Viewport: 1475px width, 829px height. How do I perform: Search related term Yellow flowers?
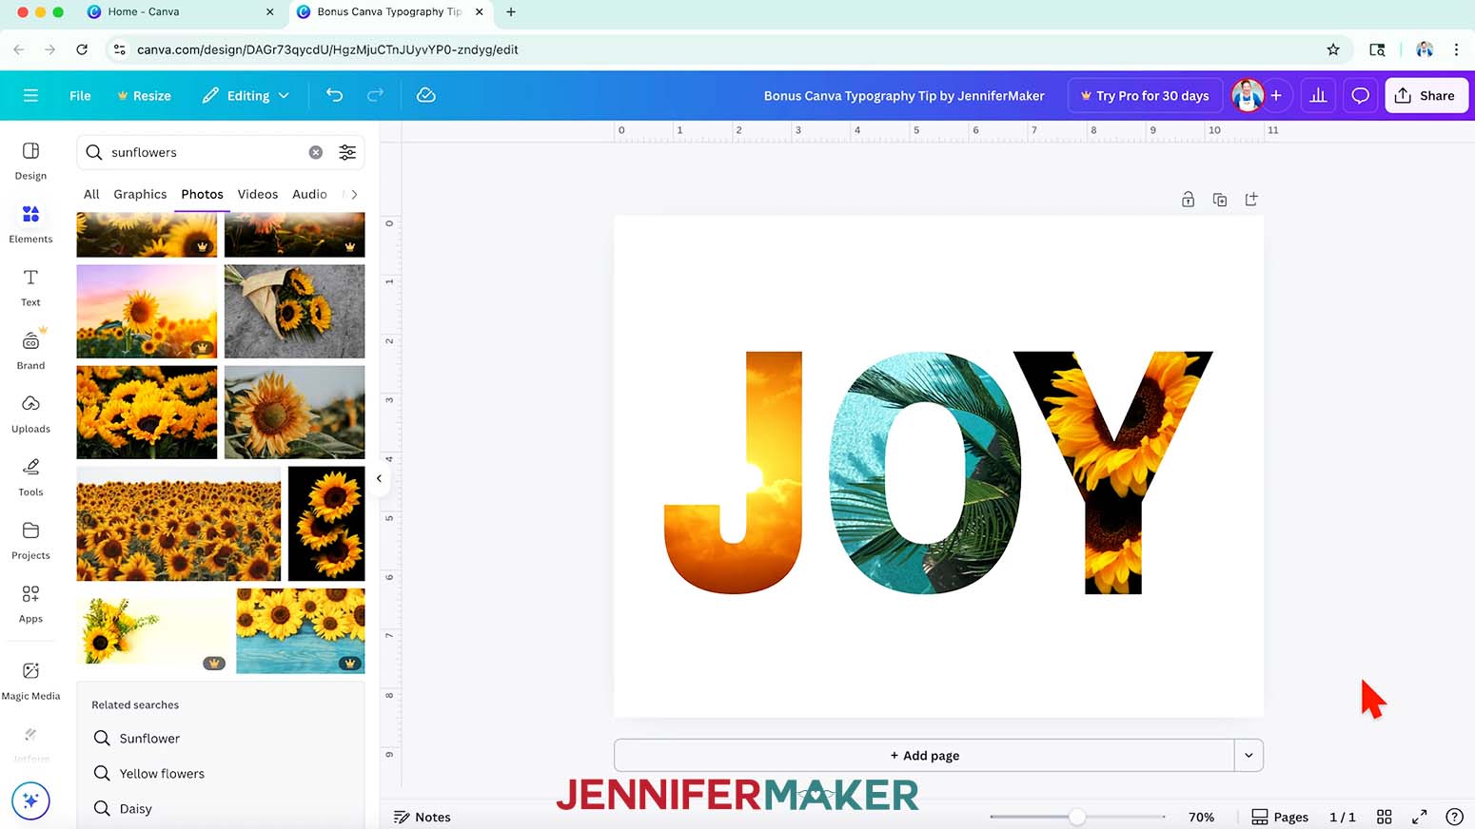(162, 773)
